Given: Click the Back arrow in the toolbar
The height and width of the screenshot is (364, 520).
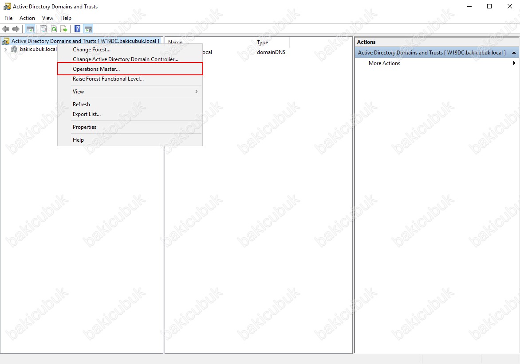Looking at the screenshot, I should click(x=6, y=29).
